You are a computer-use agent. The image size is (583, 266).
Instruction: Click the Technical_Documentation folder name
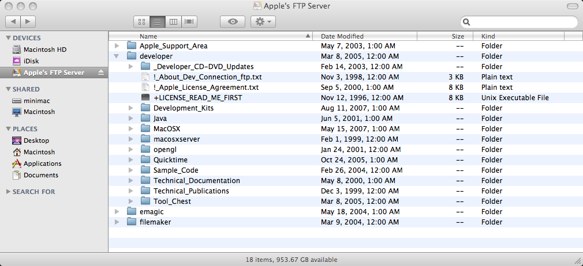(197, 181)
